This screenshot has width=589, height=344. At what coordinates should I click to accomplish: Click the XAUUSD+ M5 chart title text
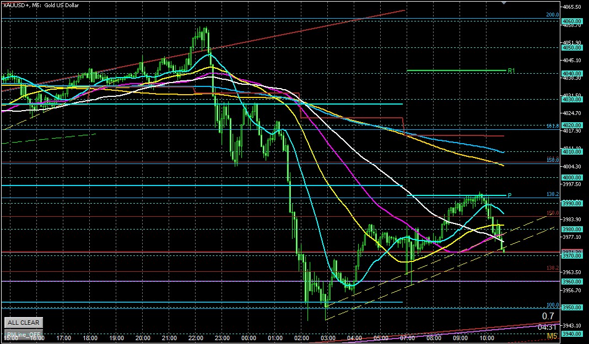click(41, 6)
